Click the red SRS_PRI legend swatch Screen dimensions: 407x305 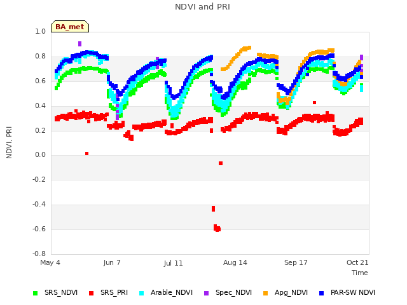[x=91, y=293]
